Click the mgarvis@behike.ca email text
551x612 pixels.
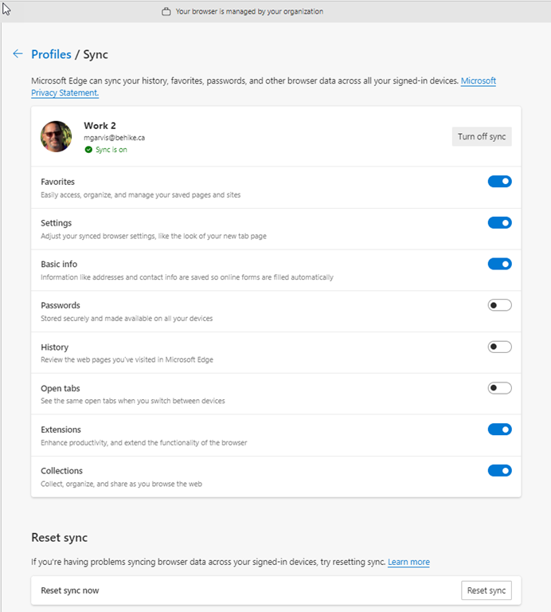click(x=114, y=138)
